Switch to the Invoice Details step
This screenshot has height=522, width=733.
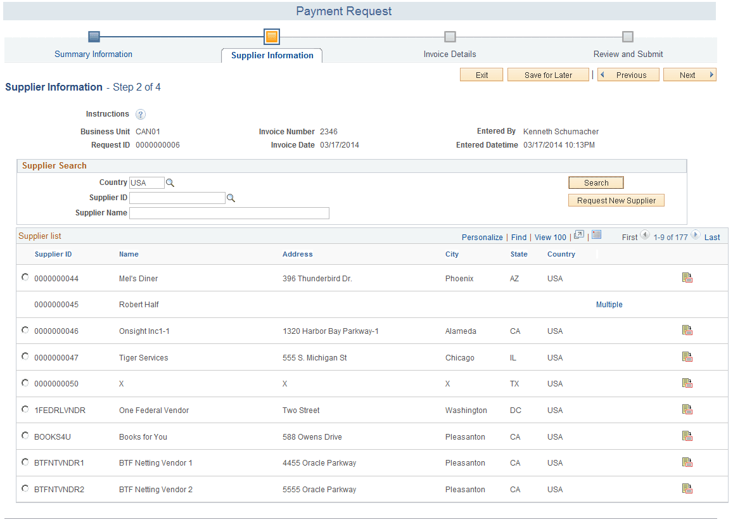point(450,54)
